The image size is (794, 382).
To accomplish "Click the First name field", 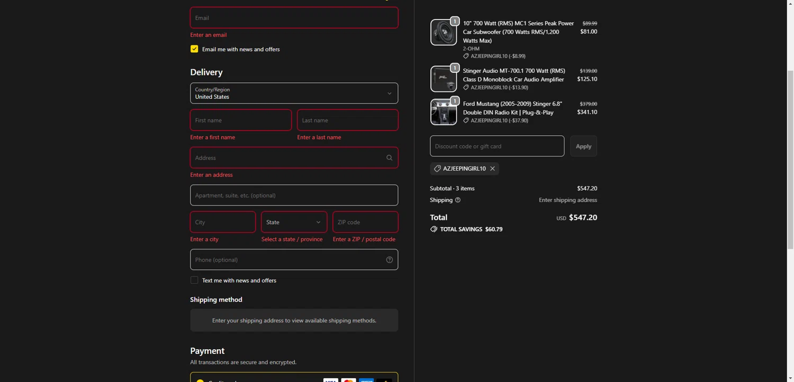I will [x=241, y=120].
